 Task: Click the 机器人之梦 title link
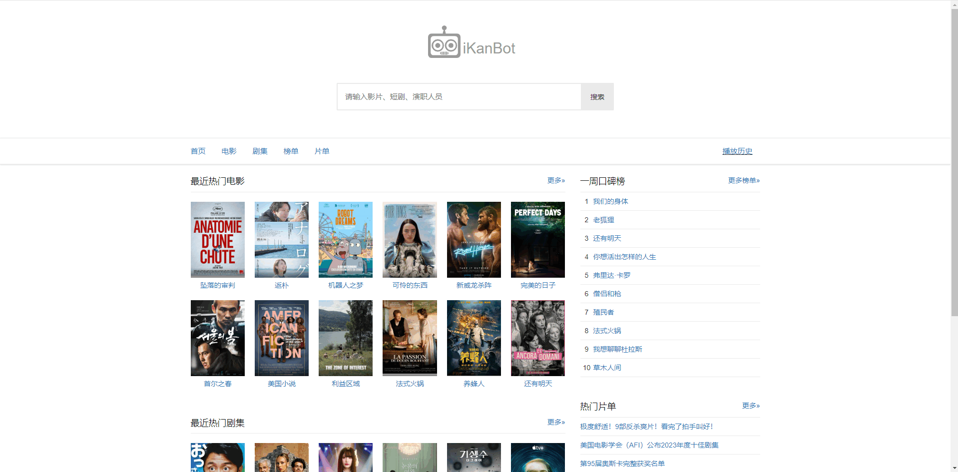pos(346,285)
